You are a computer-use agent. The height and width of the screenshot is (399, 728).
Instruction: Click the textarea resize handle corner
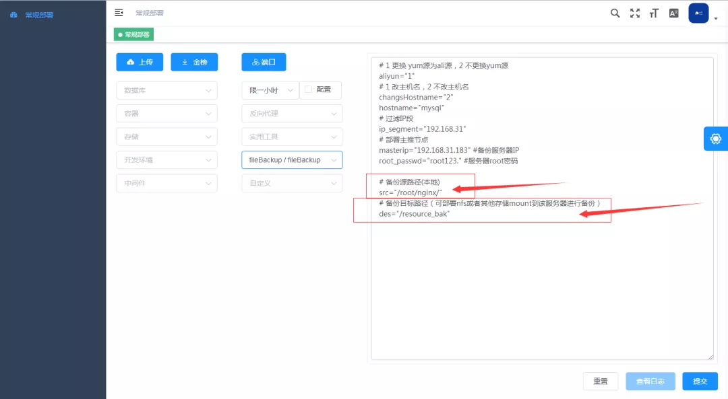tap(710, 357)
